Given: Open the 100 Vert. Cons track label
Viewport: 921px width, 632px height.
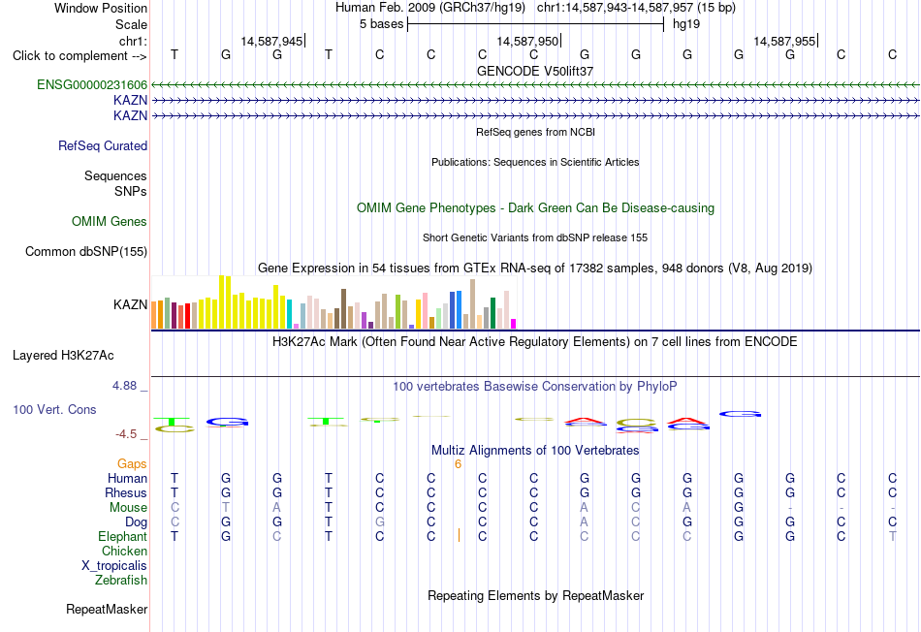Looking at the screenshot, I should click(54, 409).
